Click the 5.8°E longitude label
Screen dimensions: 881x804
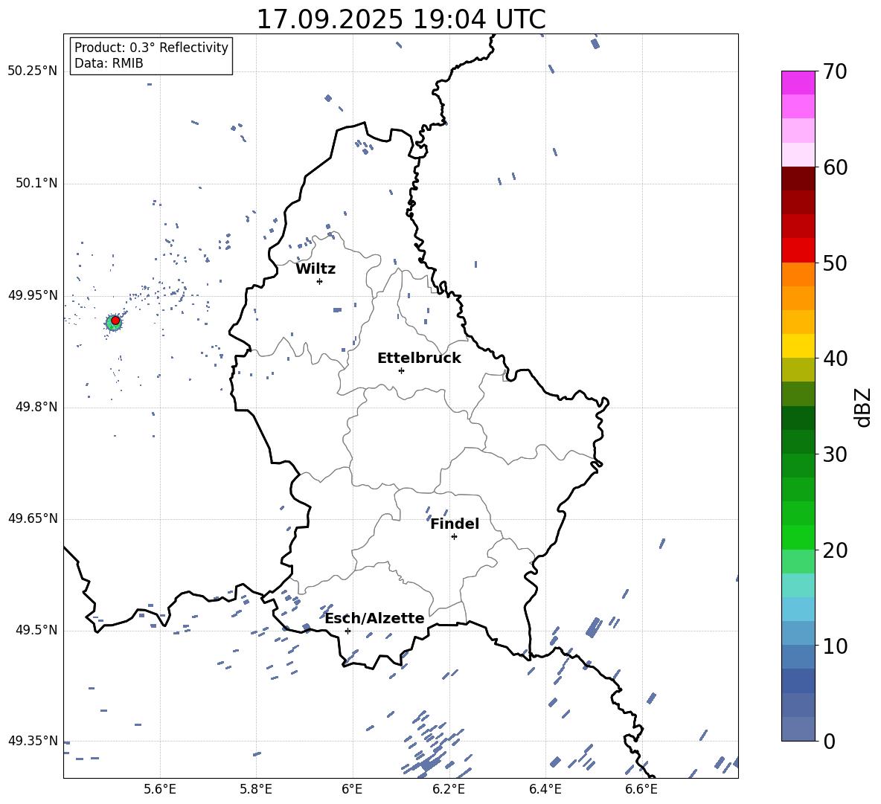[x=256, y=789]
